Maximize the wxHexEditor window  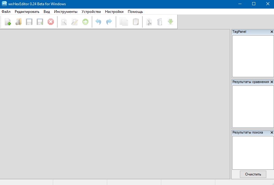[254, 4]
